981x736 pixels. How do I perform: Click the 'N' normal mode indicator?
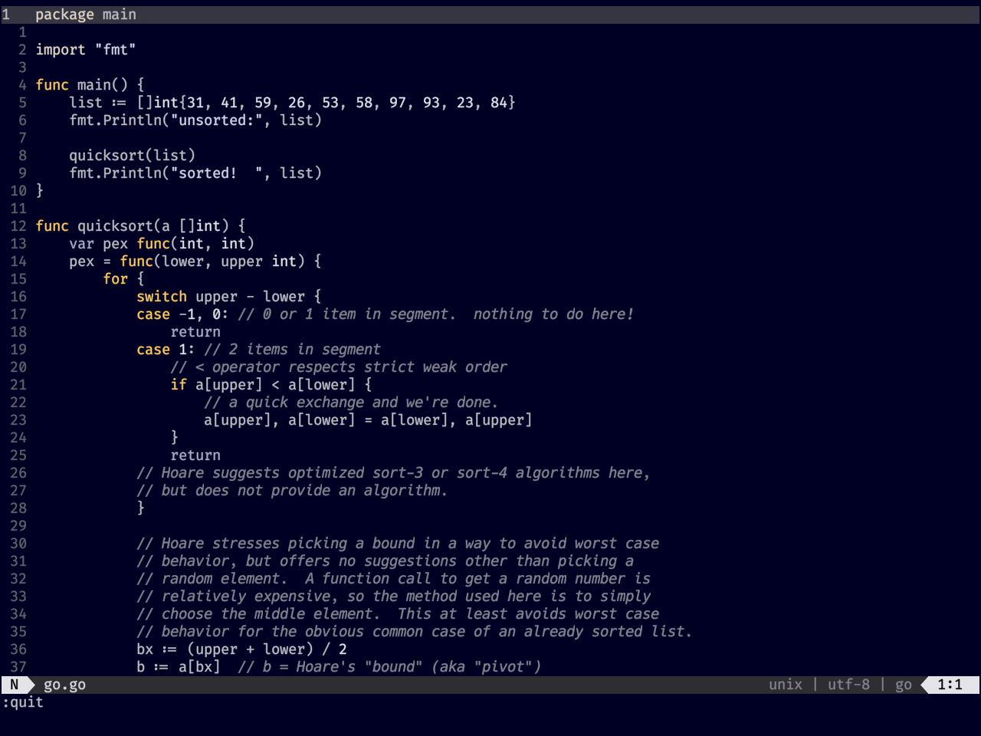click(x=14, y=685)
